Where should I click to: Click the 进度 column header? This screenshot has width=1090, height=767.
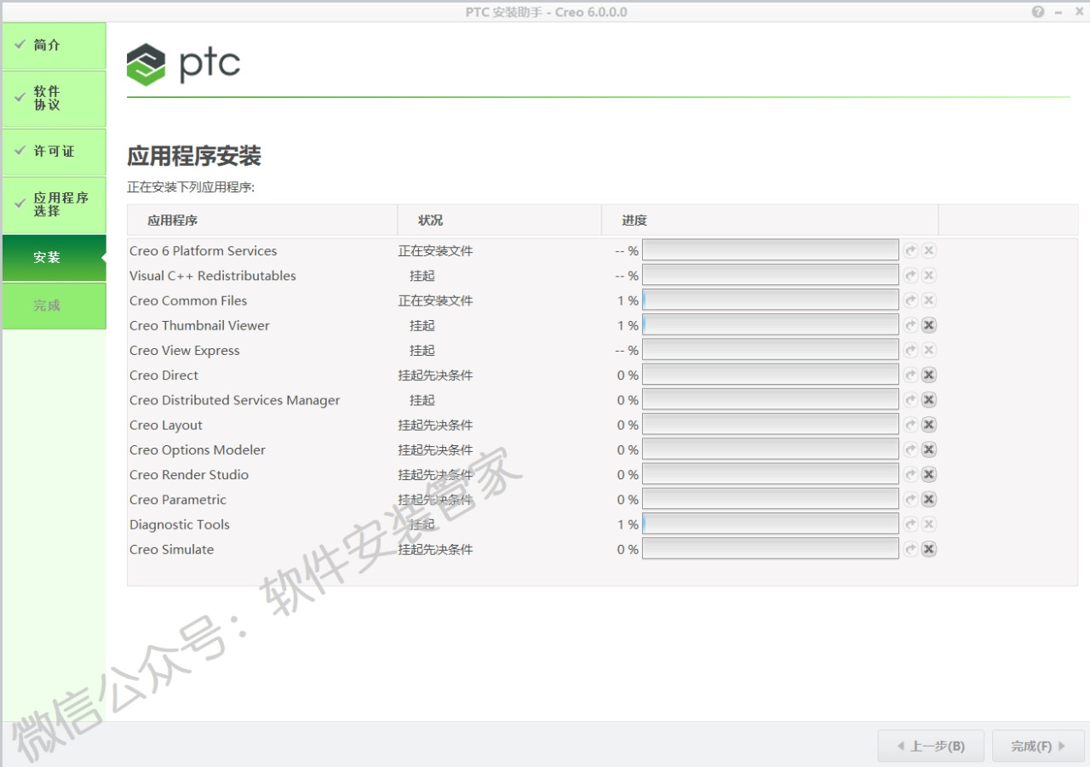coord(770,220)
